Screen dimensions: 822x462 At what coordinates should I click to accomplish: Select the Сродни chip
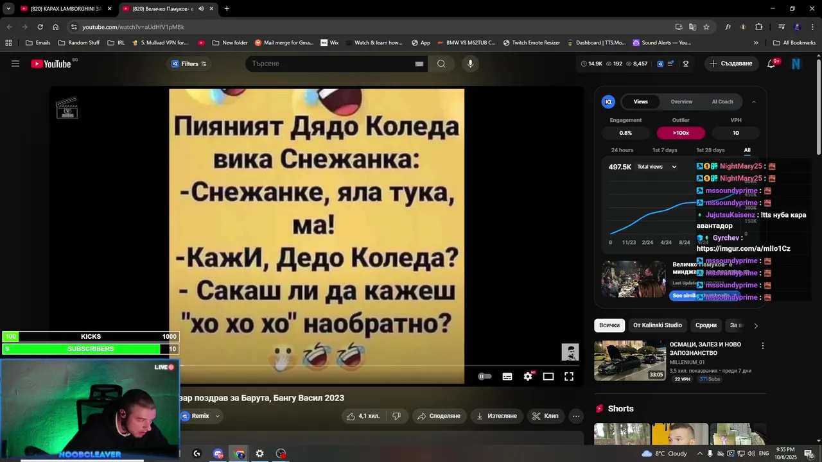click(706, 325)
